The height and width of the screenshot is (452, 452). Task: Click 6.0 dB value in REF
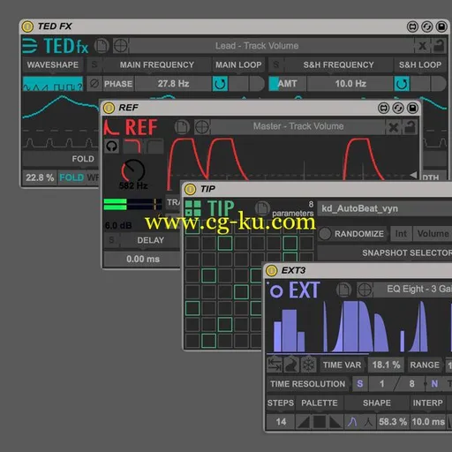click(x=118, y=226)
